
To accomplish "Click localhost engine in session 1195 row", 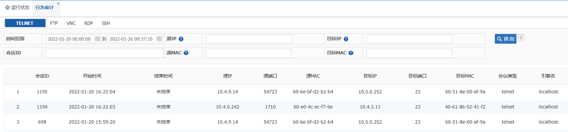I will point(548,92).
